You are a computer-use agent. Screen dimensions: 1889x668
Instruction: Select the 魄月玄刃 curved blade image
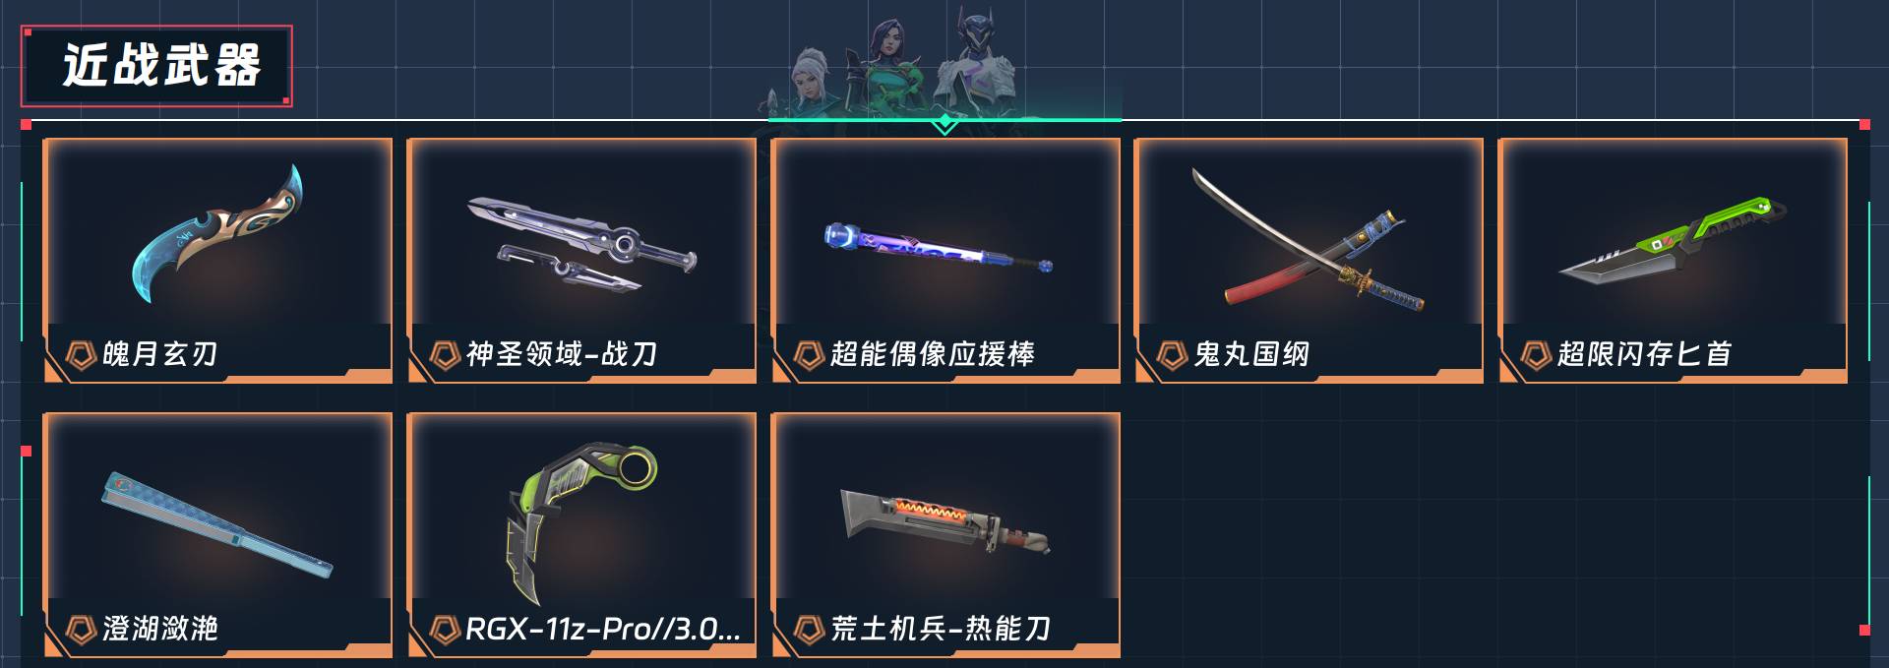217,233
